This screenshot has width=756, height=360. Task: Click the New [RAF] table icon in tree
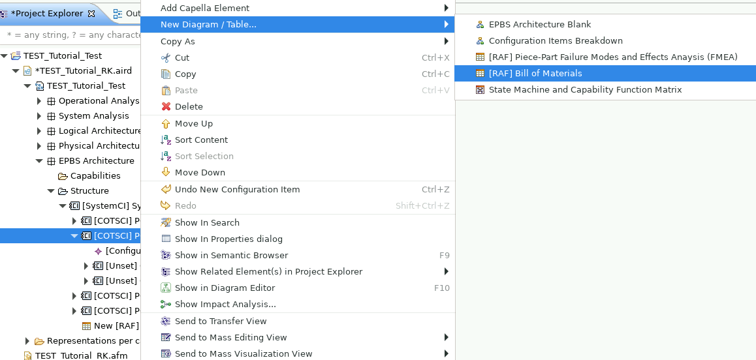click(x=86, y=326)
